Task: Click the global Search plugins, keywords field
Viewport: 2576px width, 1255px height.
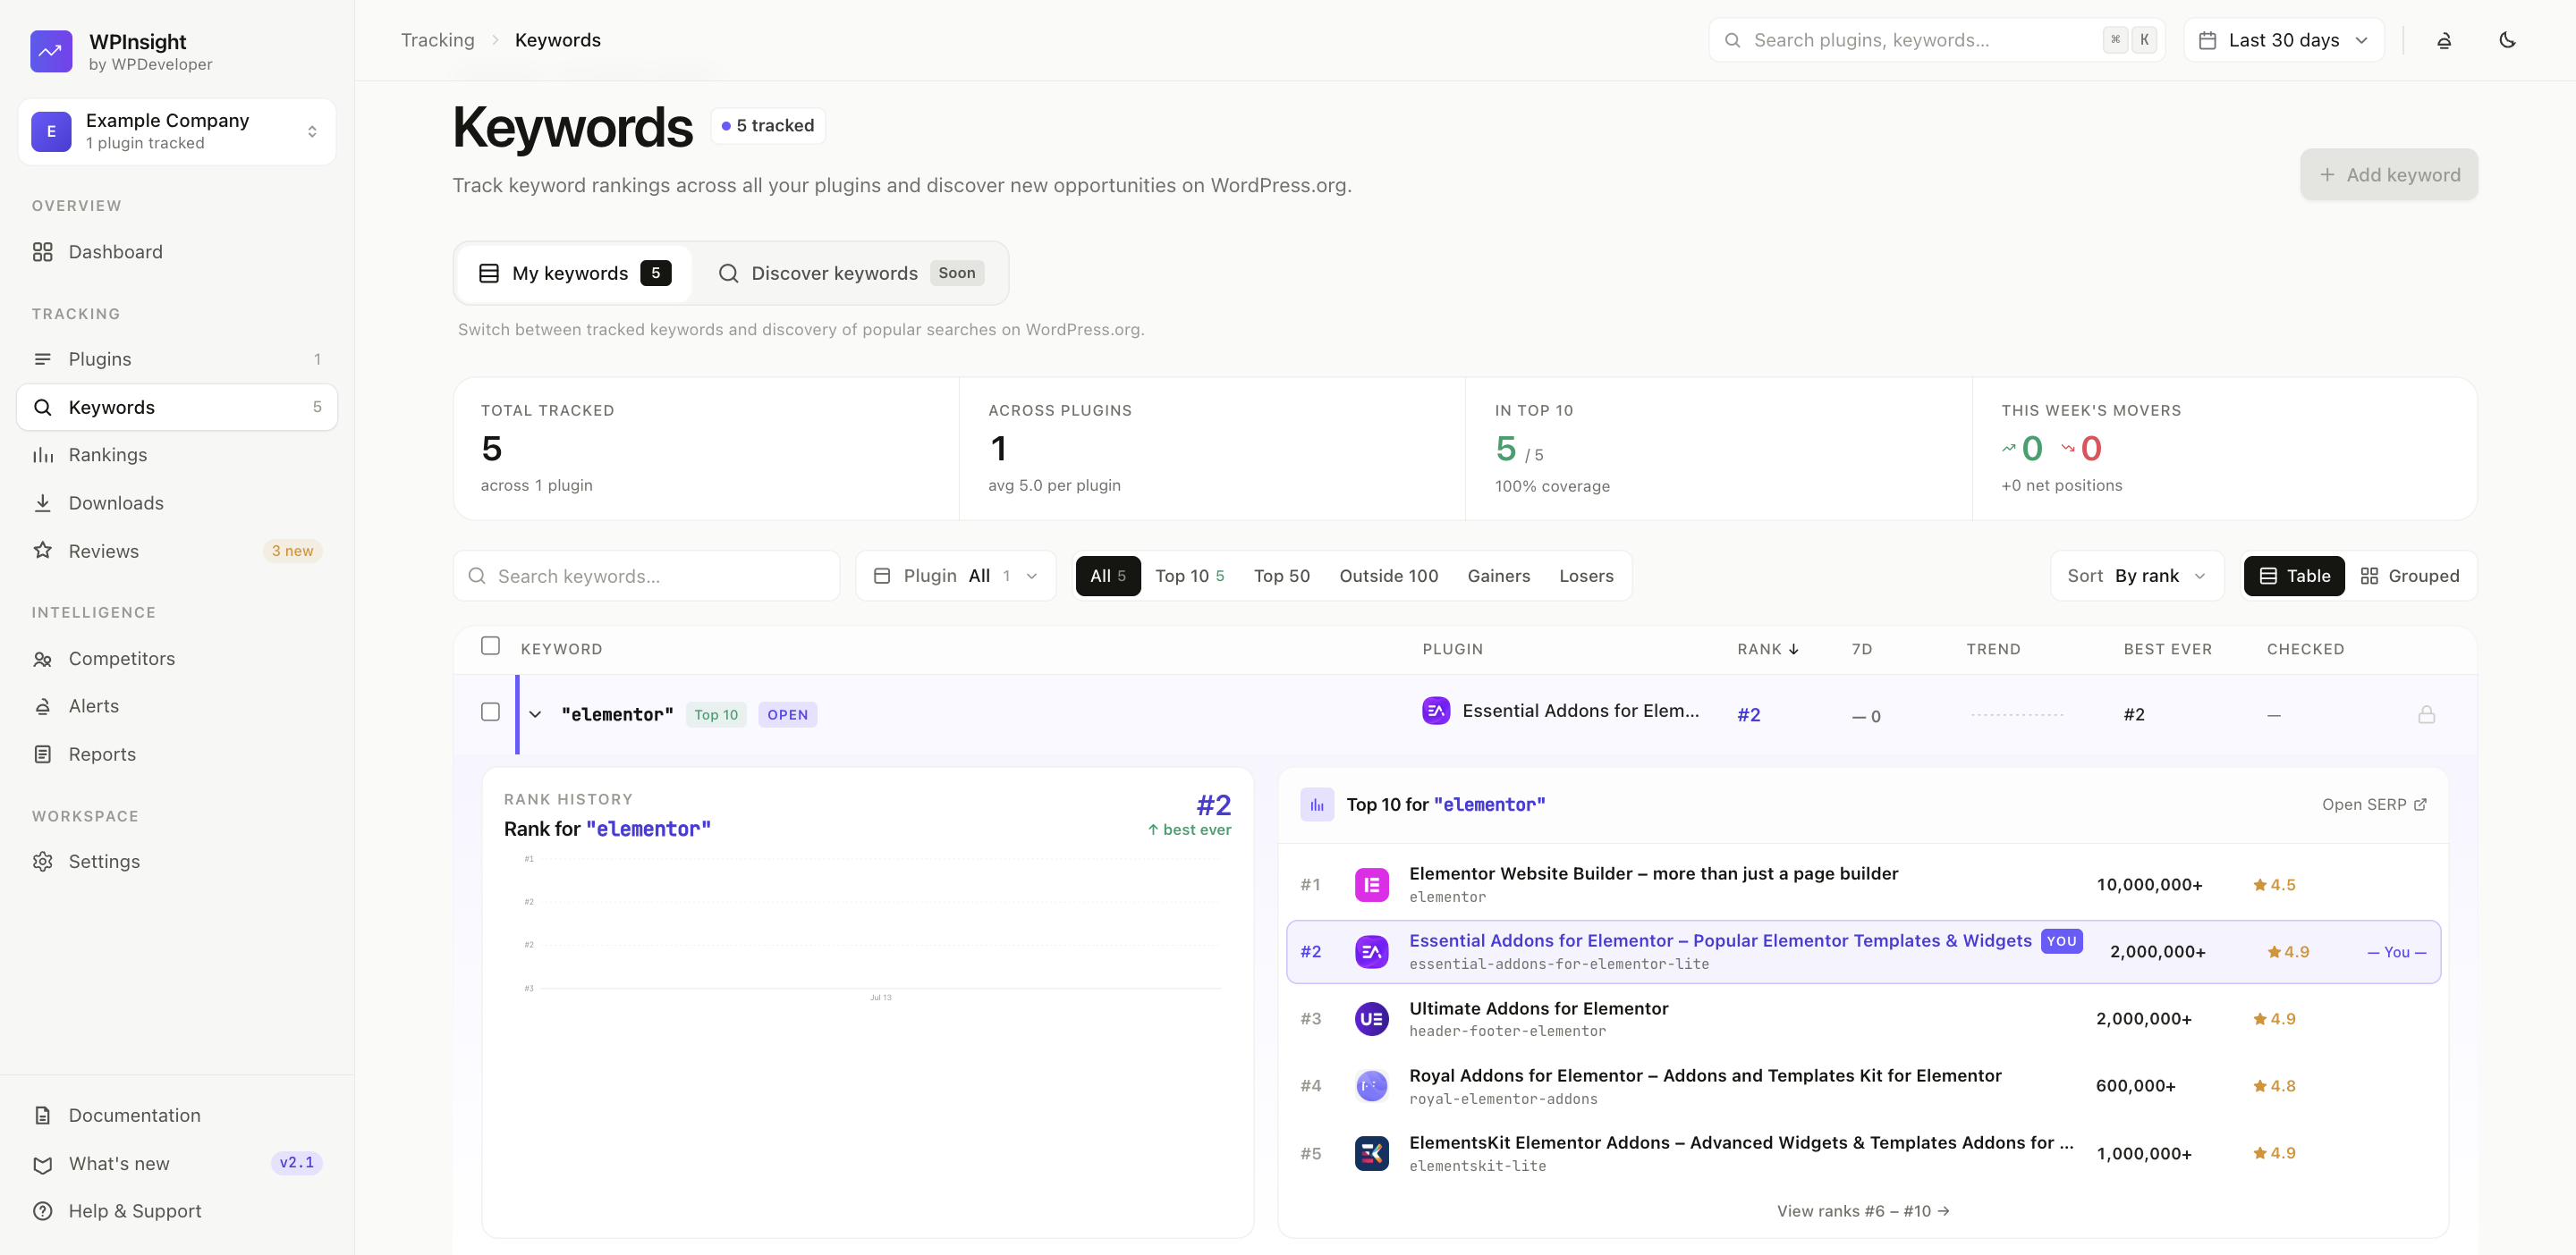Action: click(1937, 41)
